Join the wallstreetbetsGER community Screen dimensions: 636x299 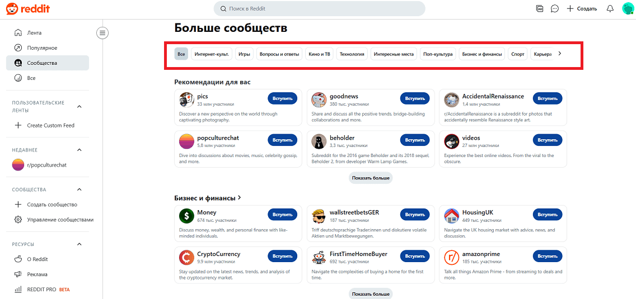pyautogui.click(x=415, y=215)
